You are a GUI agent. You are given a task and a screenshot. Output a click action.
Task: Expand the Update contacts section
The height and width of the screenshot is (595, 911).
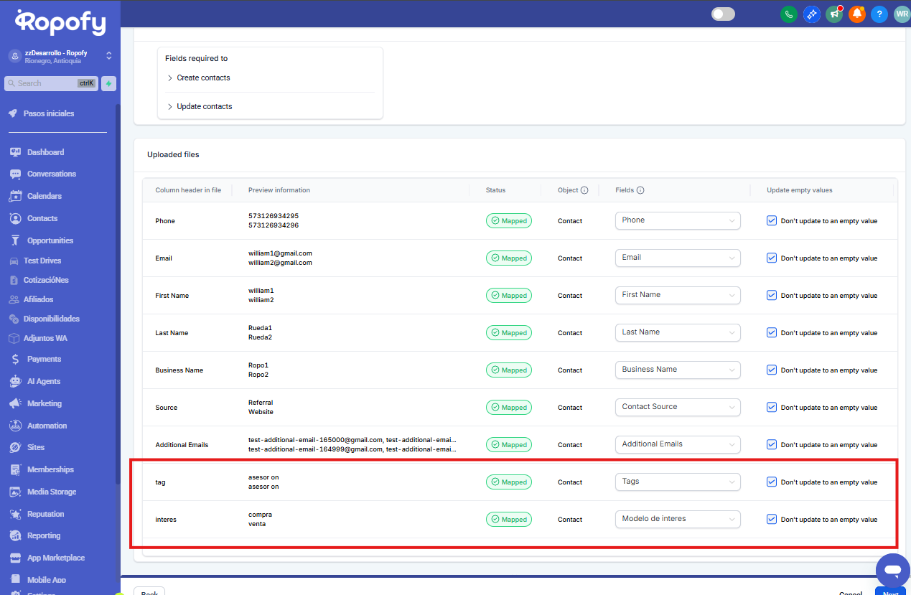(x=204, y=106)
